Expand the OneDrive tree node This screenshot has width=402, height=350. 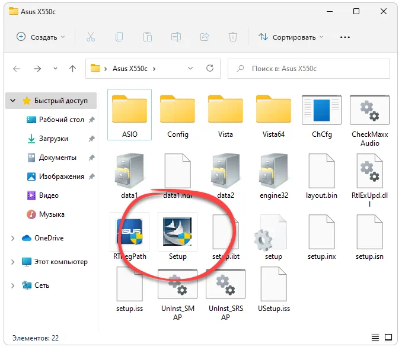coord(12,238)
